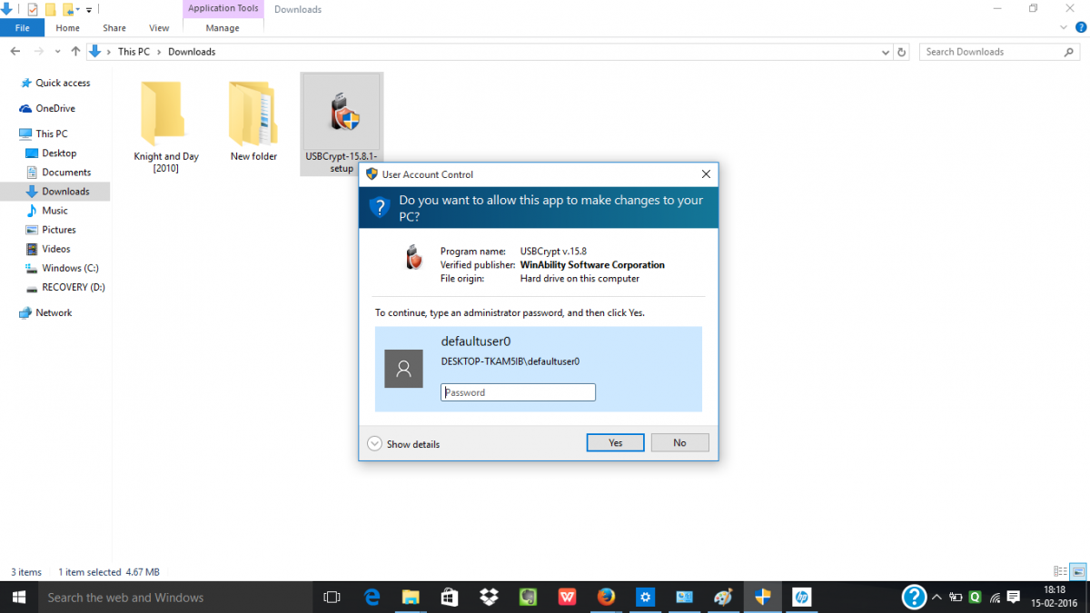This screenshot has width=1090, height=613.
Task: Launch Firefox from the taskbar
Action: click(x=606, y=597)
